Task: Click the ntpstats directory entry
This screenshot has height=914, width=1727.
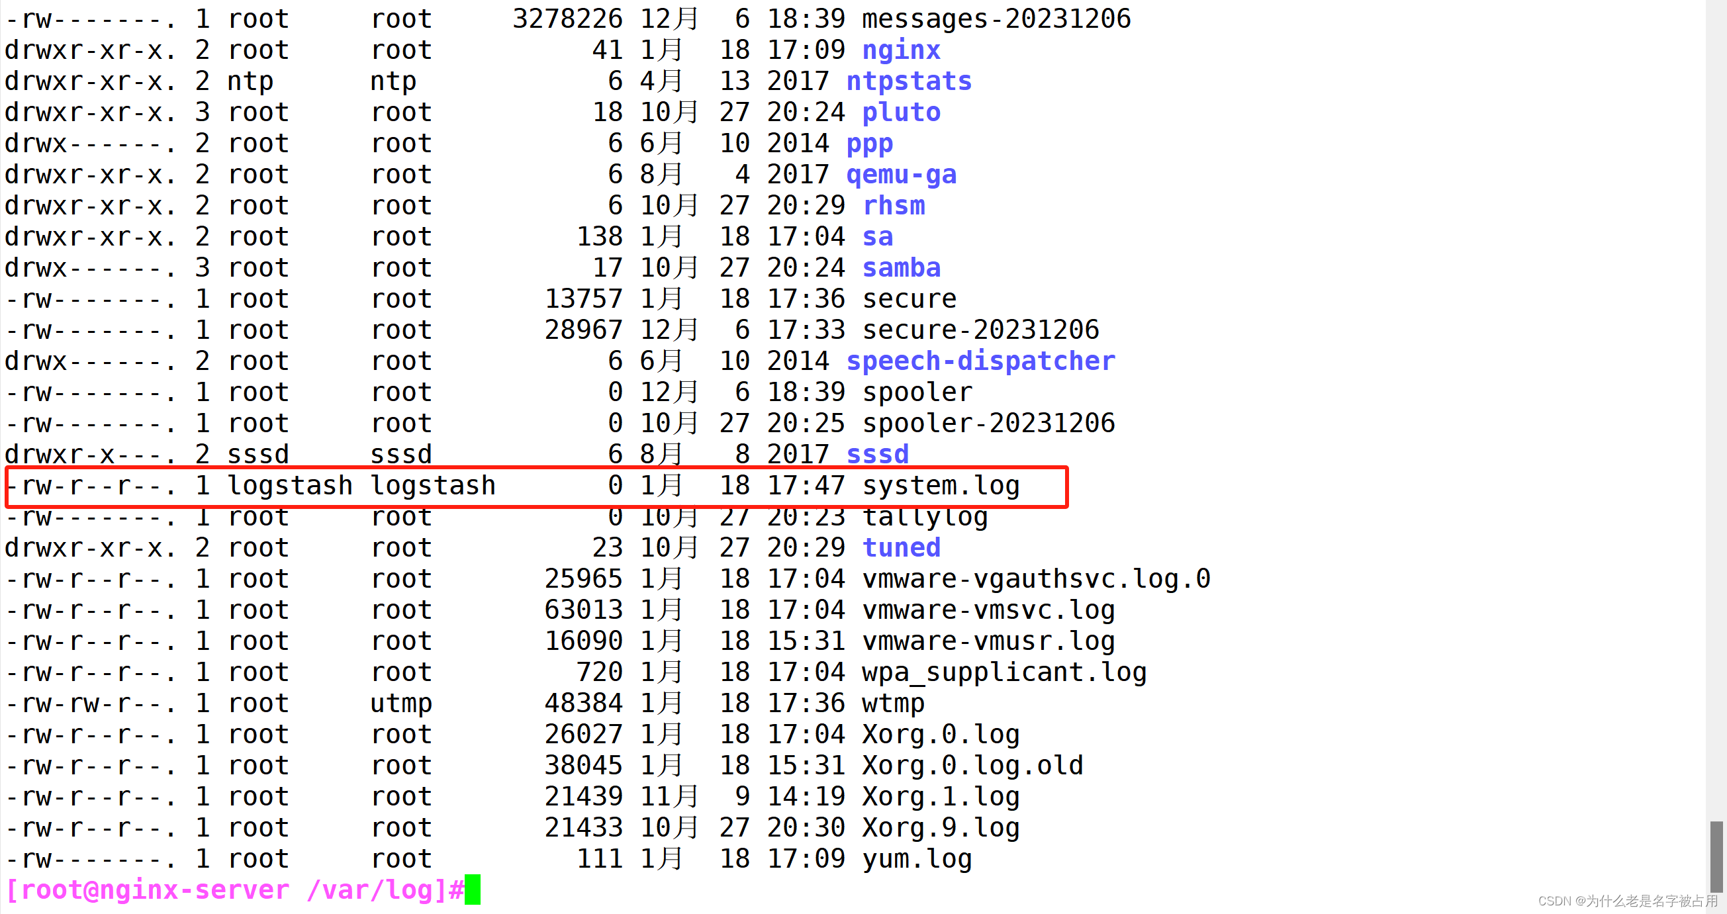Action: tap(908, 81)
